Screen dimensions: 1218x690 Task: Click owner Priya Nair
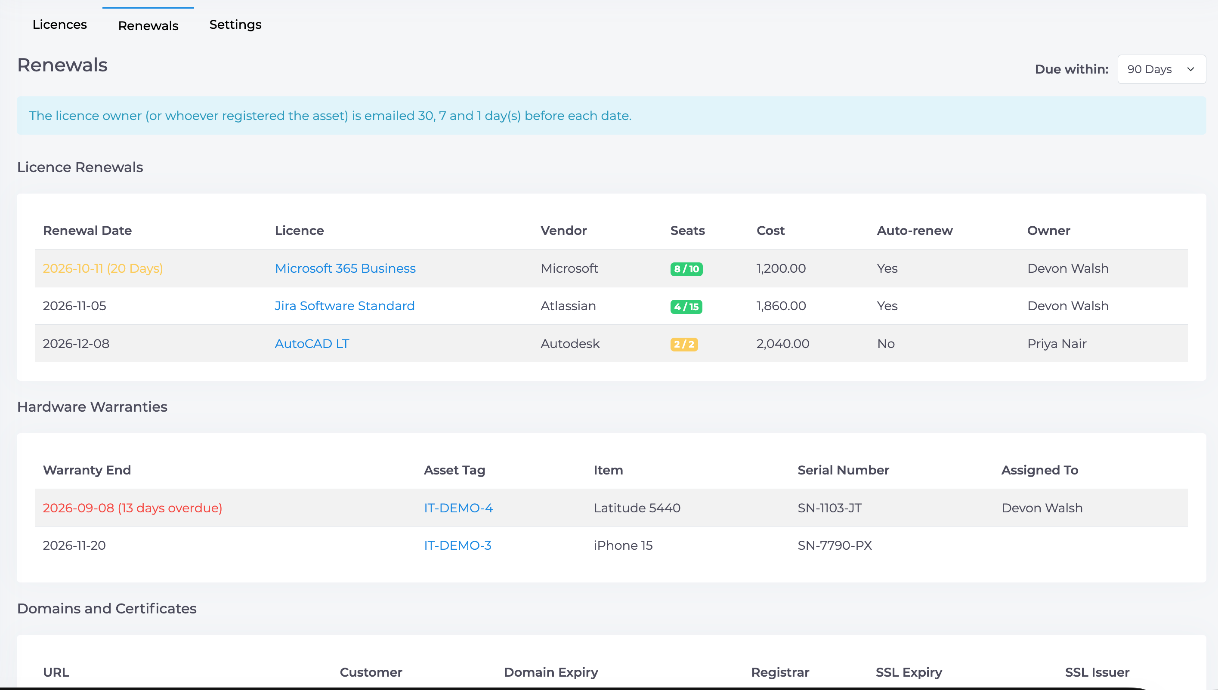1057,344
